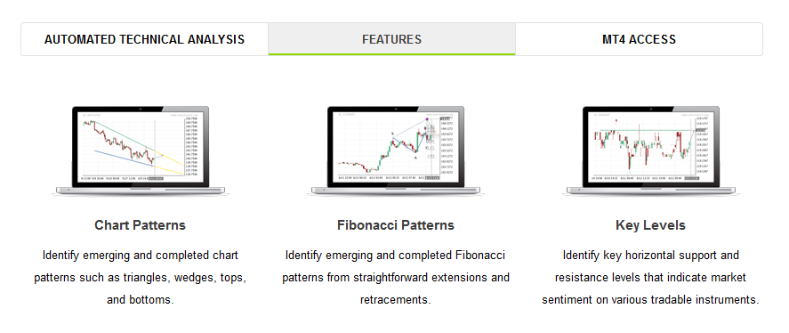Click the time axis on the Fibonacci chart

388,178
